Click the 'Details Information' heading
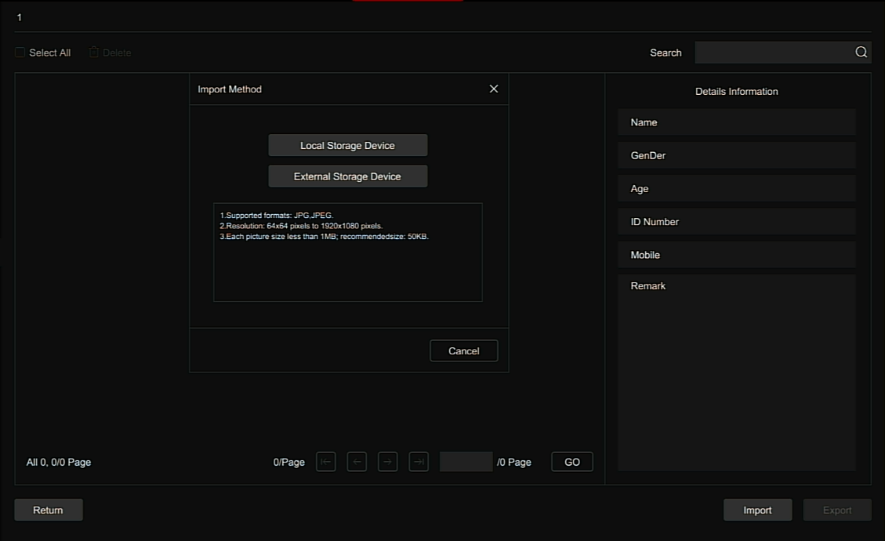Image resolution: width=885 pixels, height=541 pixels. point(737,92)
